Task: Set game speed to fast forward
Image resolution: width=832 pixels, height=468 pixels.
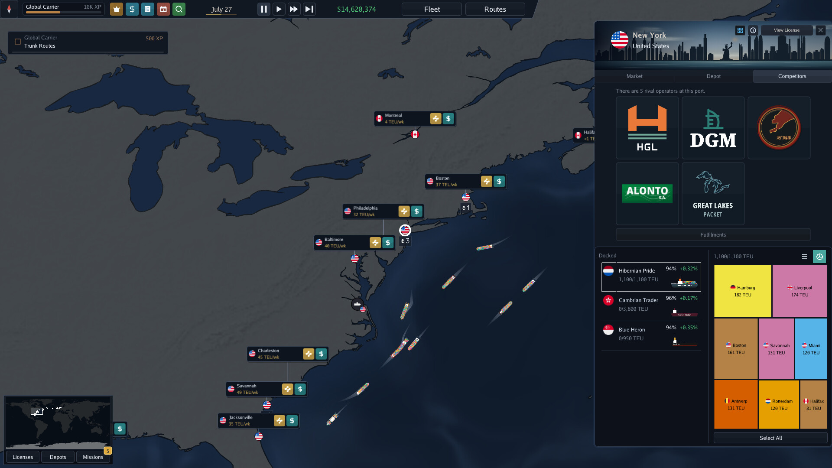Action: click(x=294, y=9)
